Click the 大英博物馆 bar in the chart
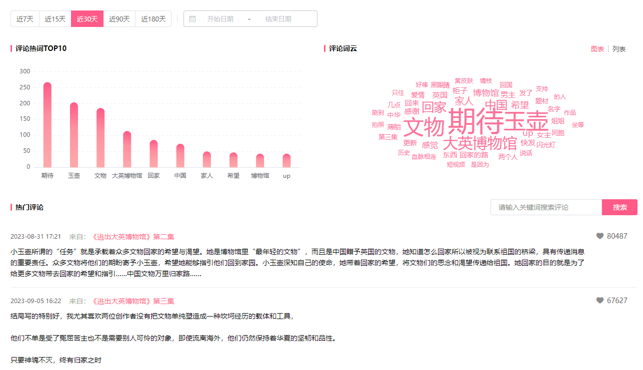The height and width of the screenshot is (370, 643). 127,149
